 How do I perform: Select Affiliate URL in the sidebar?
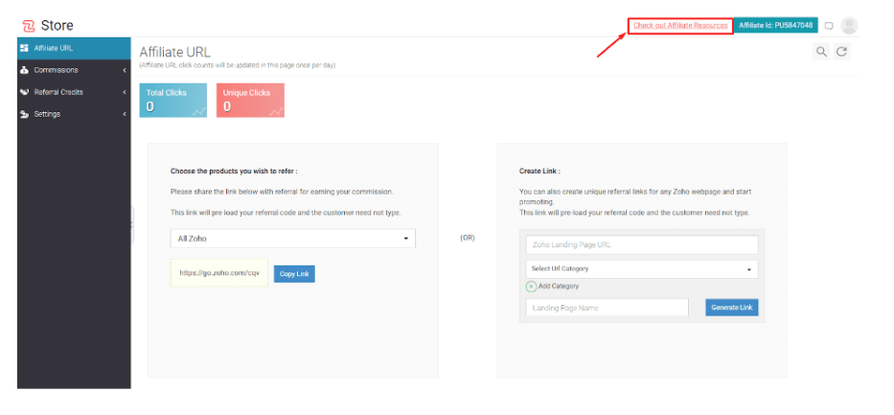tap(74, 48)
